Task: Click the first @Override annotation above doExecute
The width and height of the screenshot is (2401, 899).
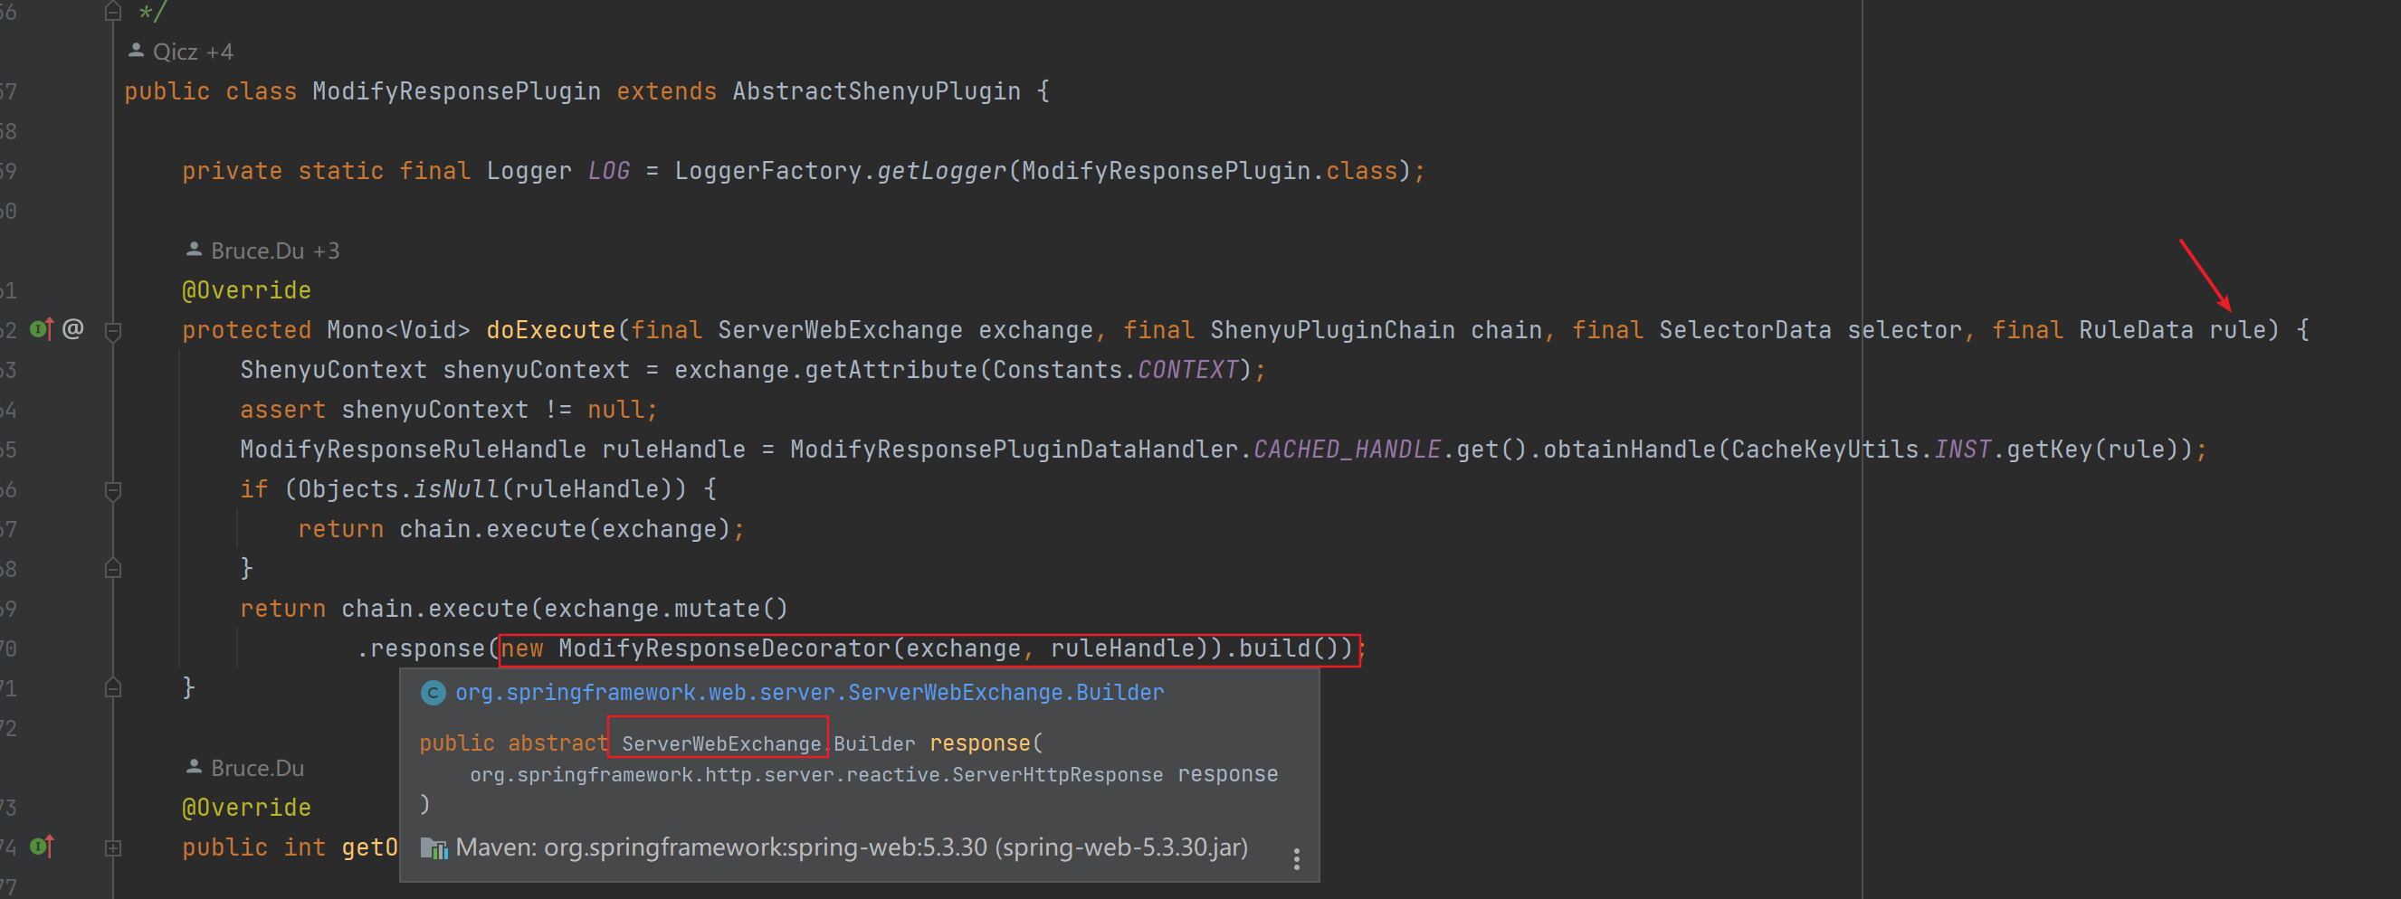Action: [x=247, y=290]
